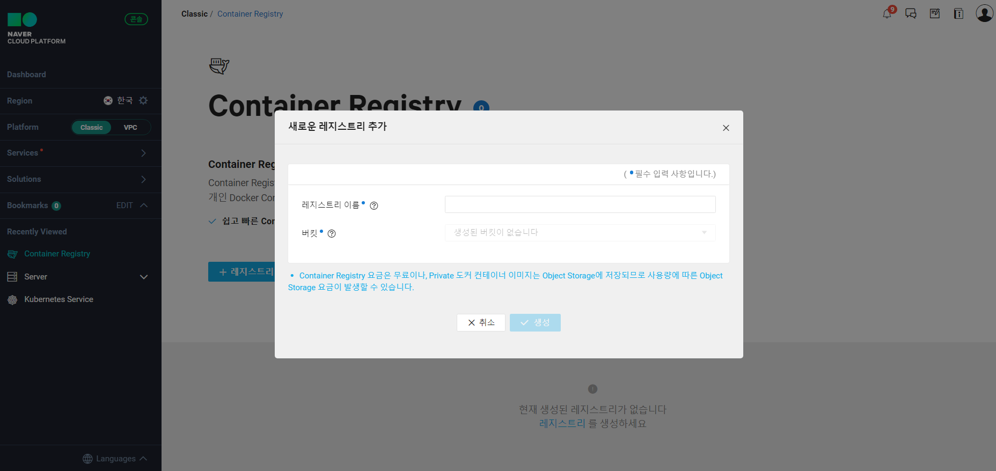The height and width of the screenshot is (471, 996).
Task: Expand the Server submenu chevron
Action: [x=144, y=277]
